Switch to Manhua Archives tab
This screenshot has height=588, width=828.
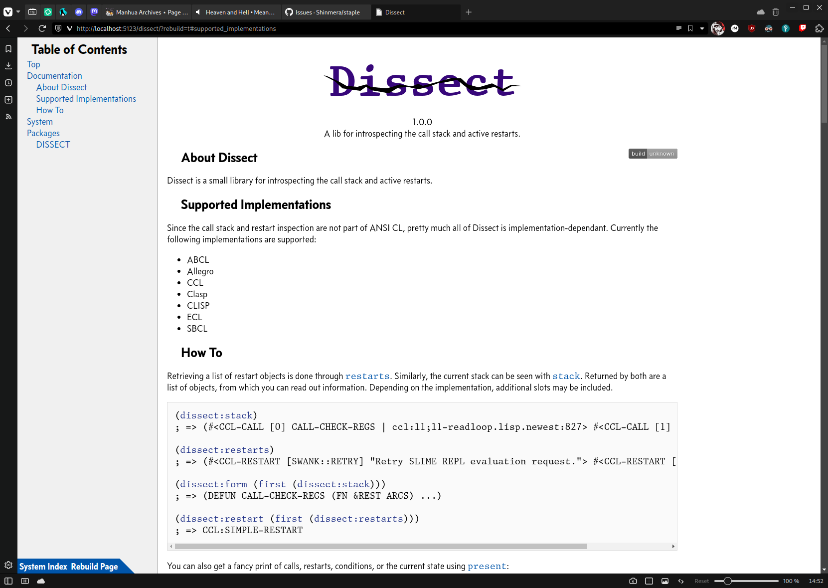point(147,12)
